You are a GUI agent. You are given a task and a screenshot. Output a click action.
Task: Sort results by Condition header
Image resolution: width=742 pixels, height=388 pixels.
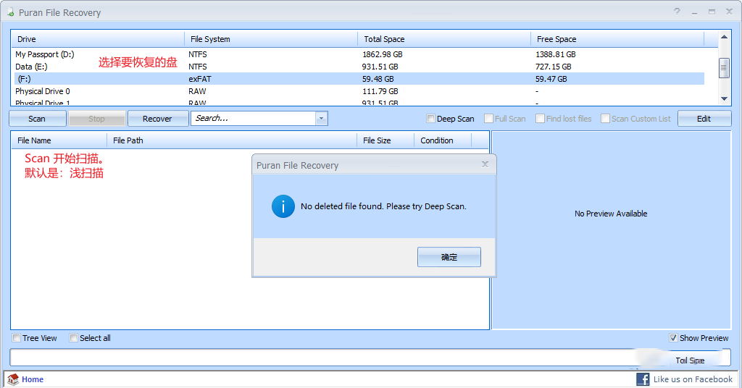pos(443,140)
